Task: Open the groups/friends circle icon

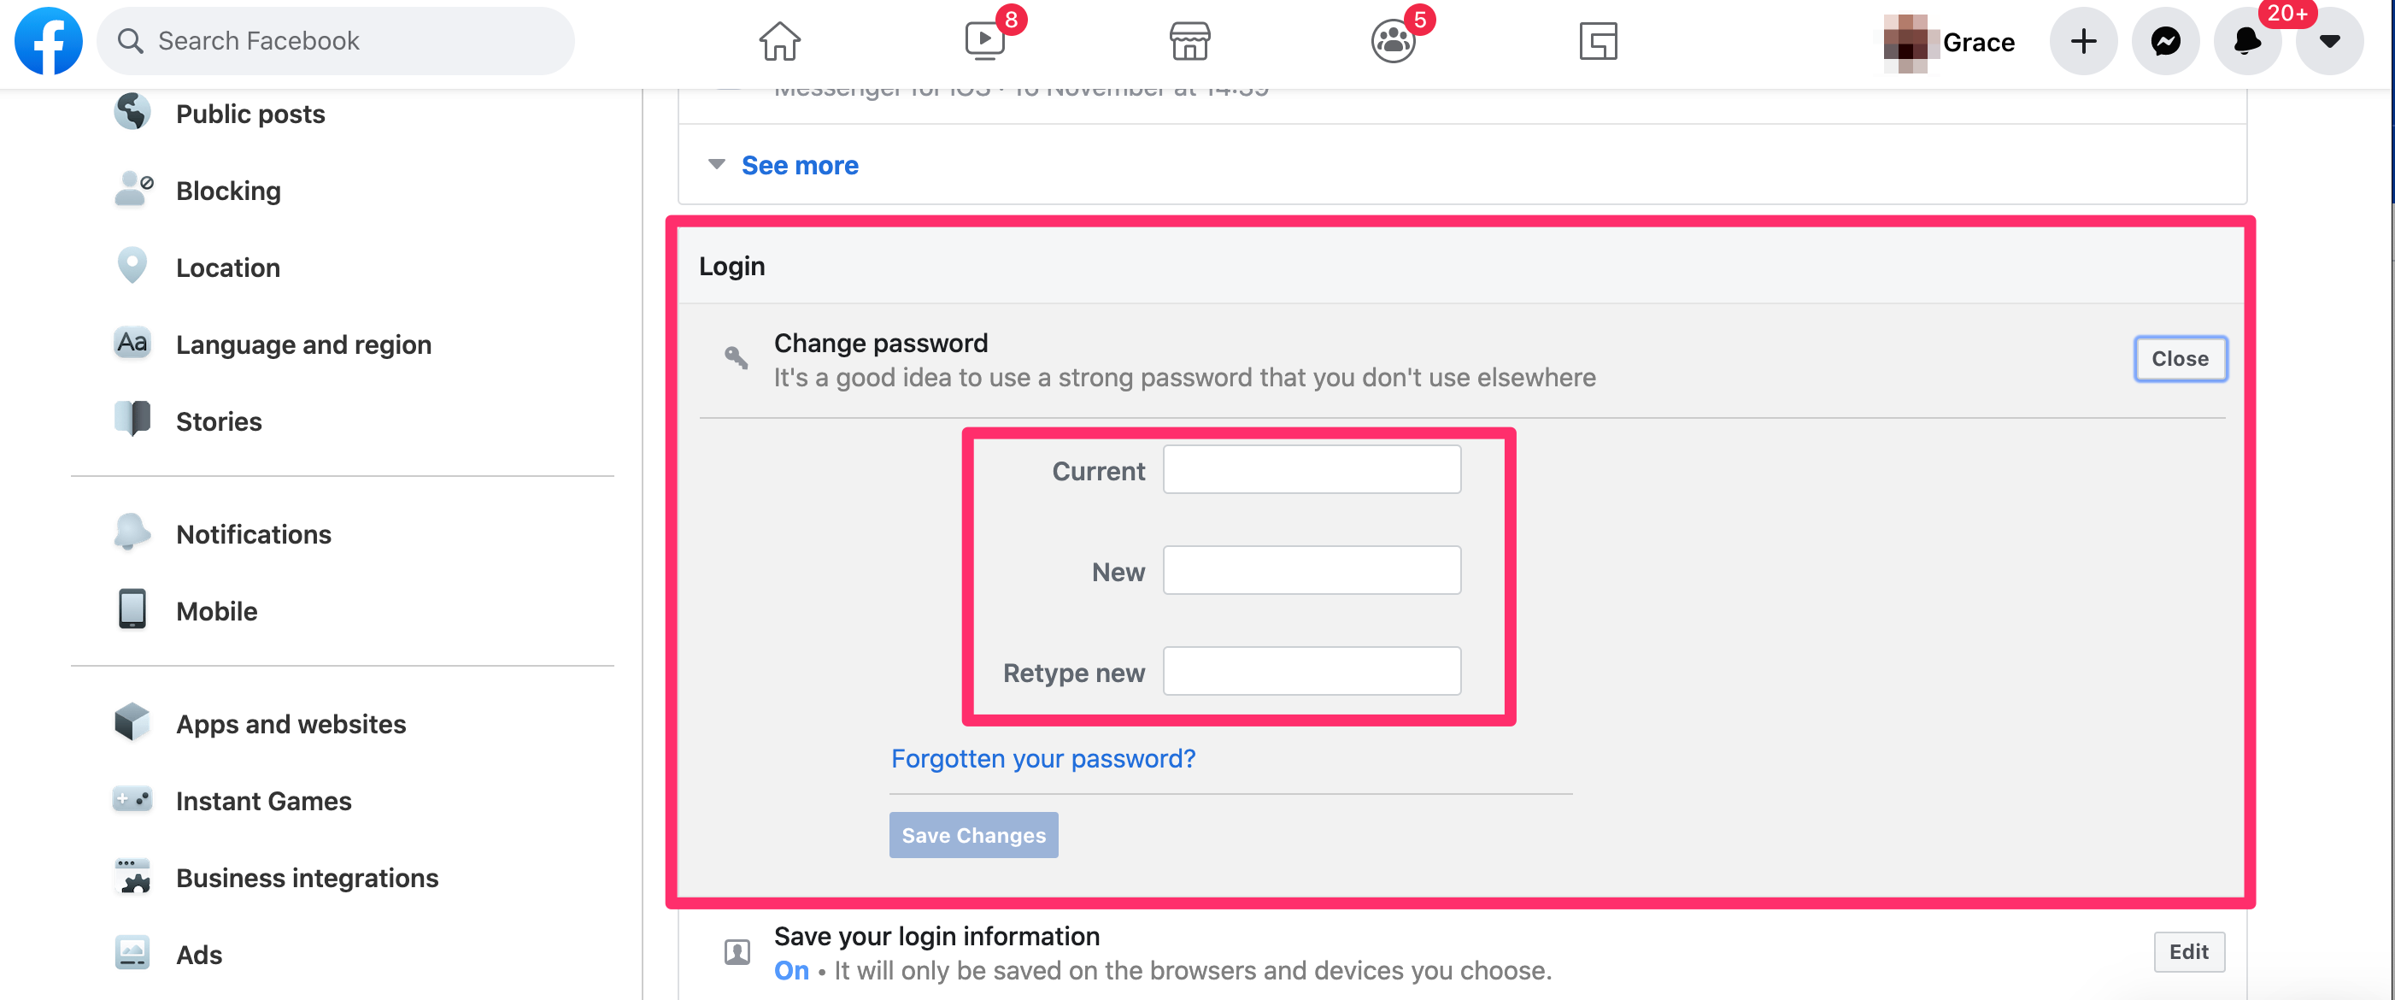Action: (x=1393, y=41)
